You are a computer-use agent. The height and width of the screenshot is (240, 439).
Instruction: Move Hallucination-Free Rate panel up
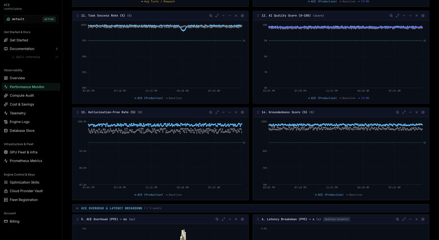pos(223,112)
